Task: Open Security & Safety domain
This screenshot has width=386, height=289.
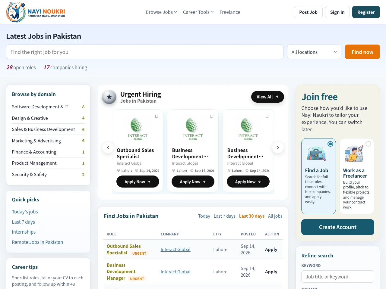Action: coord(48,174)
